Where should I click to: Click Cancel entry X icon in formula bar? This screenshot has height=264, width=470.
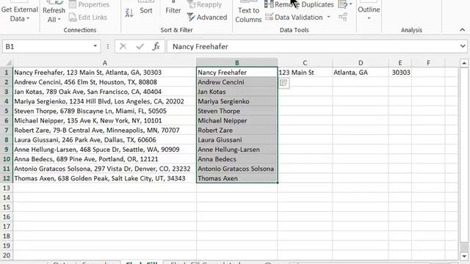pos(123,46)
